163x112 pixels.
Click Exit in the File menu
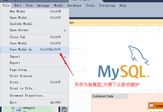coord(35,102)
